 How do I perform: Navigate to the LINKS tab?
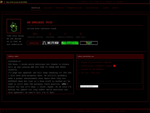tap(106, 8)
